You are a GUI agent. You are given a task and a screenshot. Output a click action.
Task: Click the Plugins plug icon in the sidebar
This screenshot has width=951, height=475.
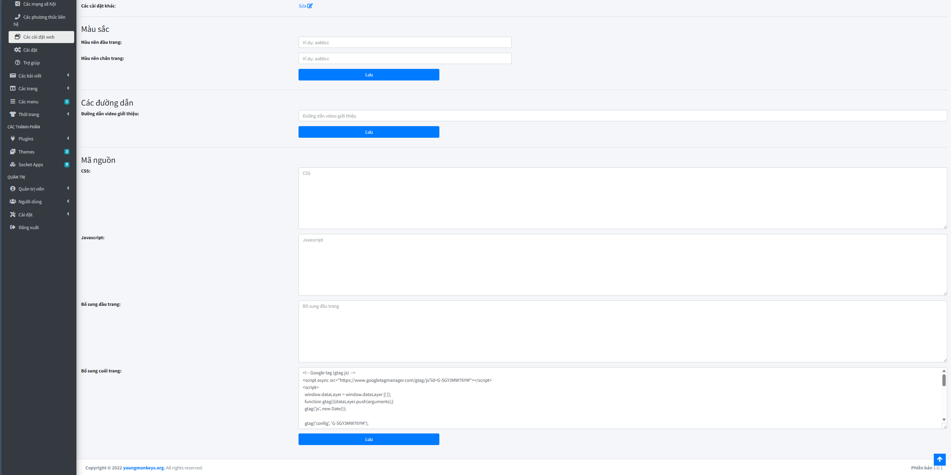coord(13,138)
